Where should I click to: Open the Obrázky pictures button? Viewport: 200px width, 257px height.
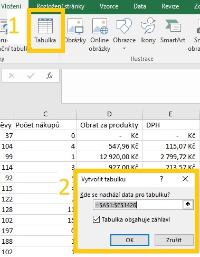point(75,31)
